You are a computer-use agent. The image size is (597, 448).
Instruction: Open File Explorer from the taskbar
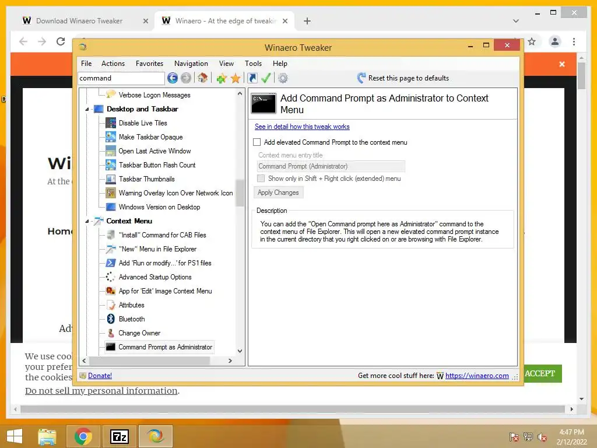pyautogui.click(x=47, y=436)
